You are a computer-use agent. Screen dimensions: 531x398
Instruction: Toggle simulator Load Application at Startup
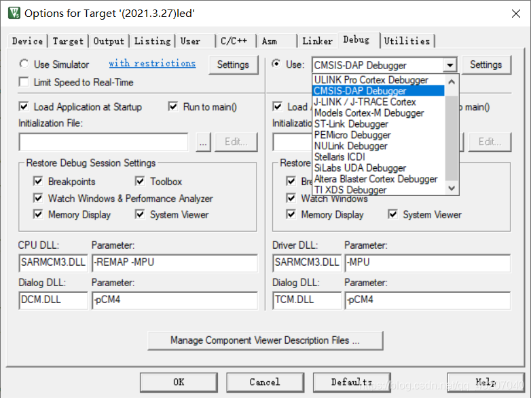(24, 107)
